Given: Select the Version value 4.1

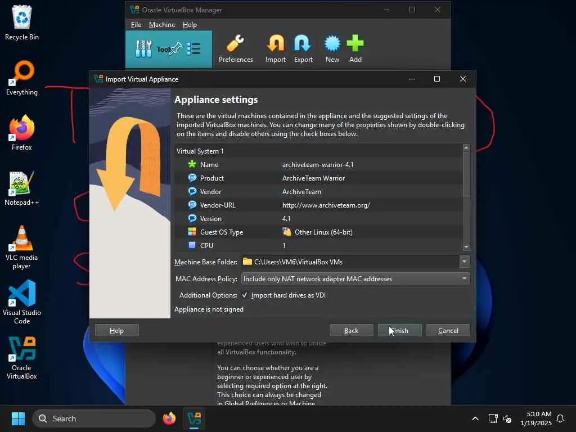Looking at the screenshot, I should [x=286, y=219].
